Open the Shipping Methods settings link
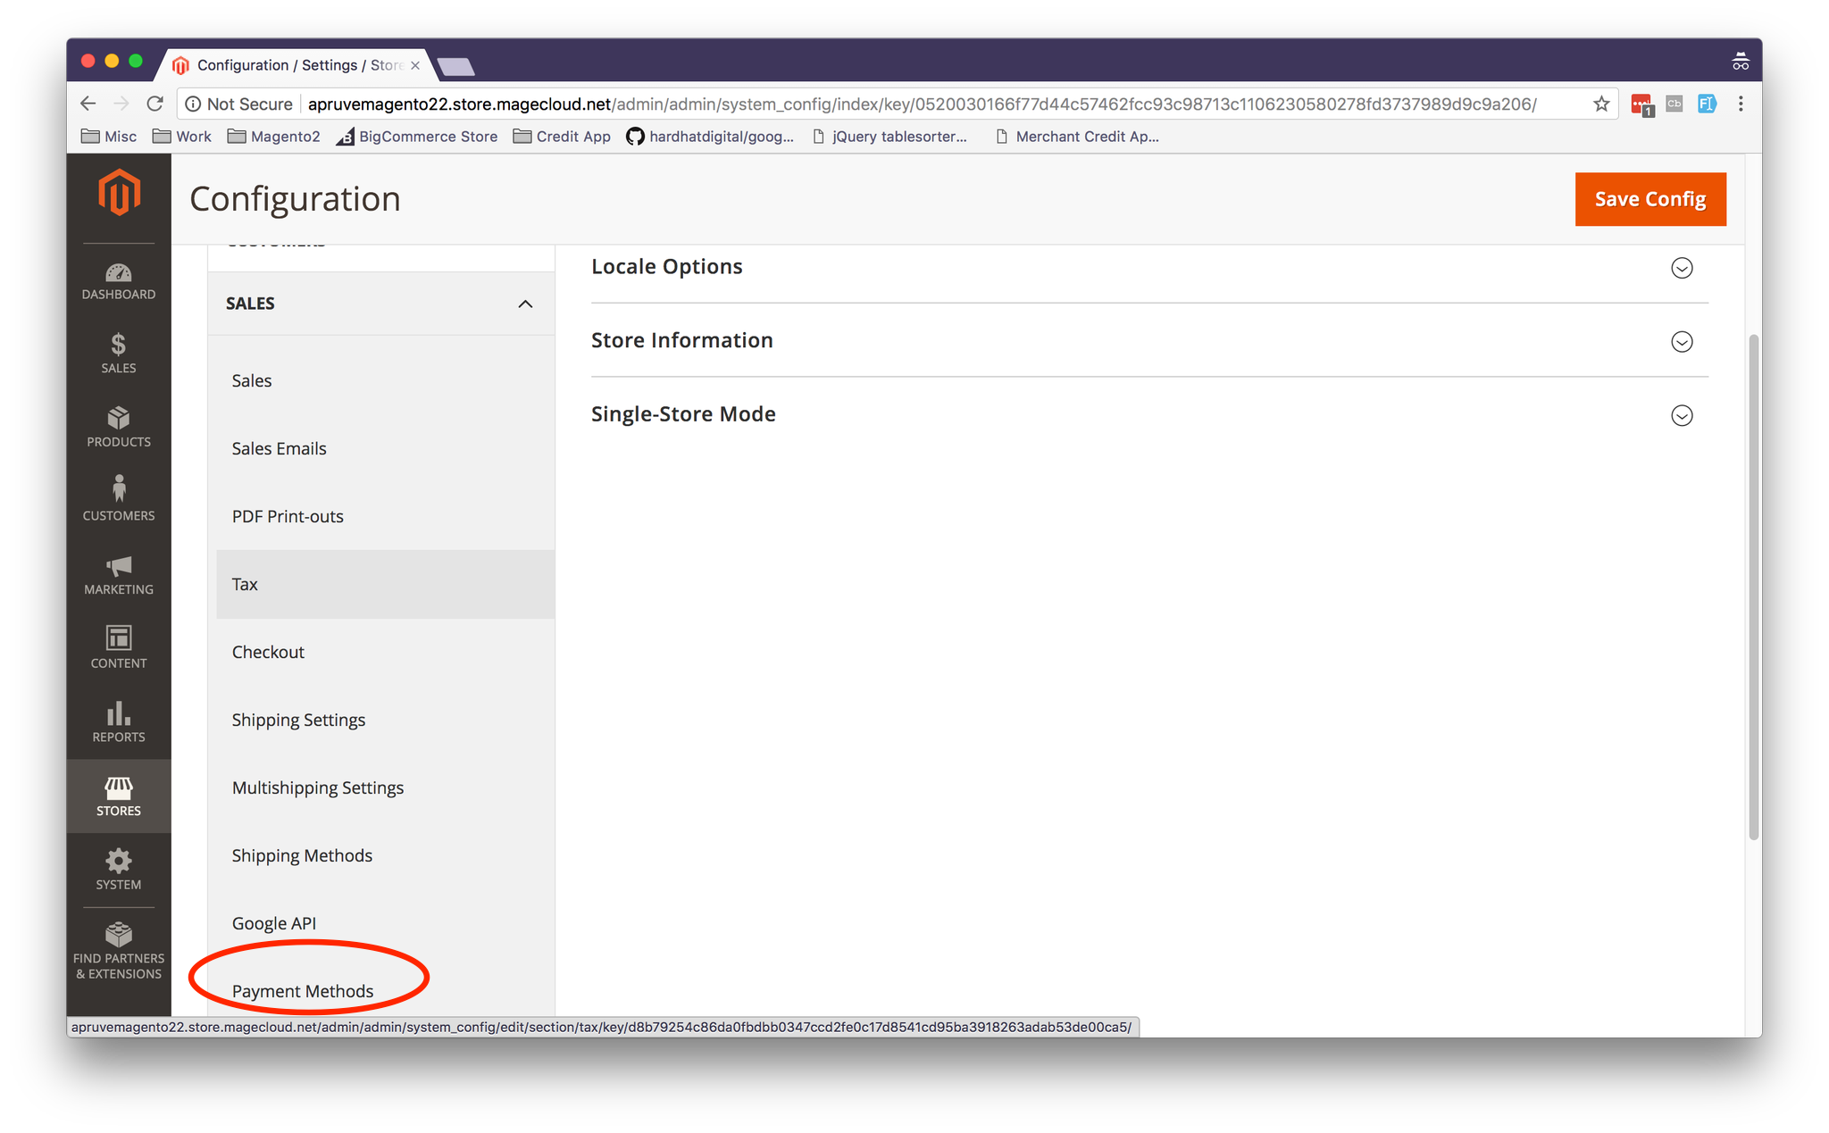 coord(302,855)
